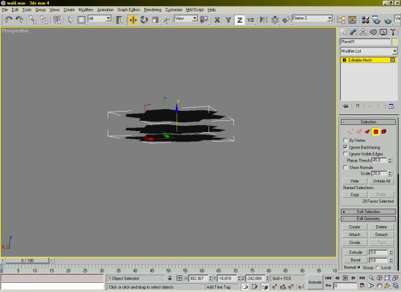Open the Rendering menu
The height and width of the screenshot is (292, 401).
[x=152, y=10]
